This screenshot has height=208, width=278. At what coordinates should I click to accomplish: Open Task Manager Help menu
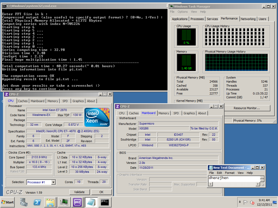(x=203, y=12)
